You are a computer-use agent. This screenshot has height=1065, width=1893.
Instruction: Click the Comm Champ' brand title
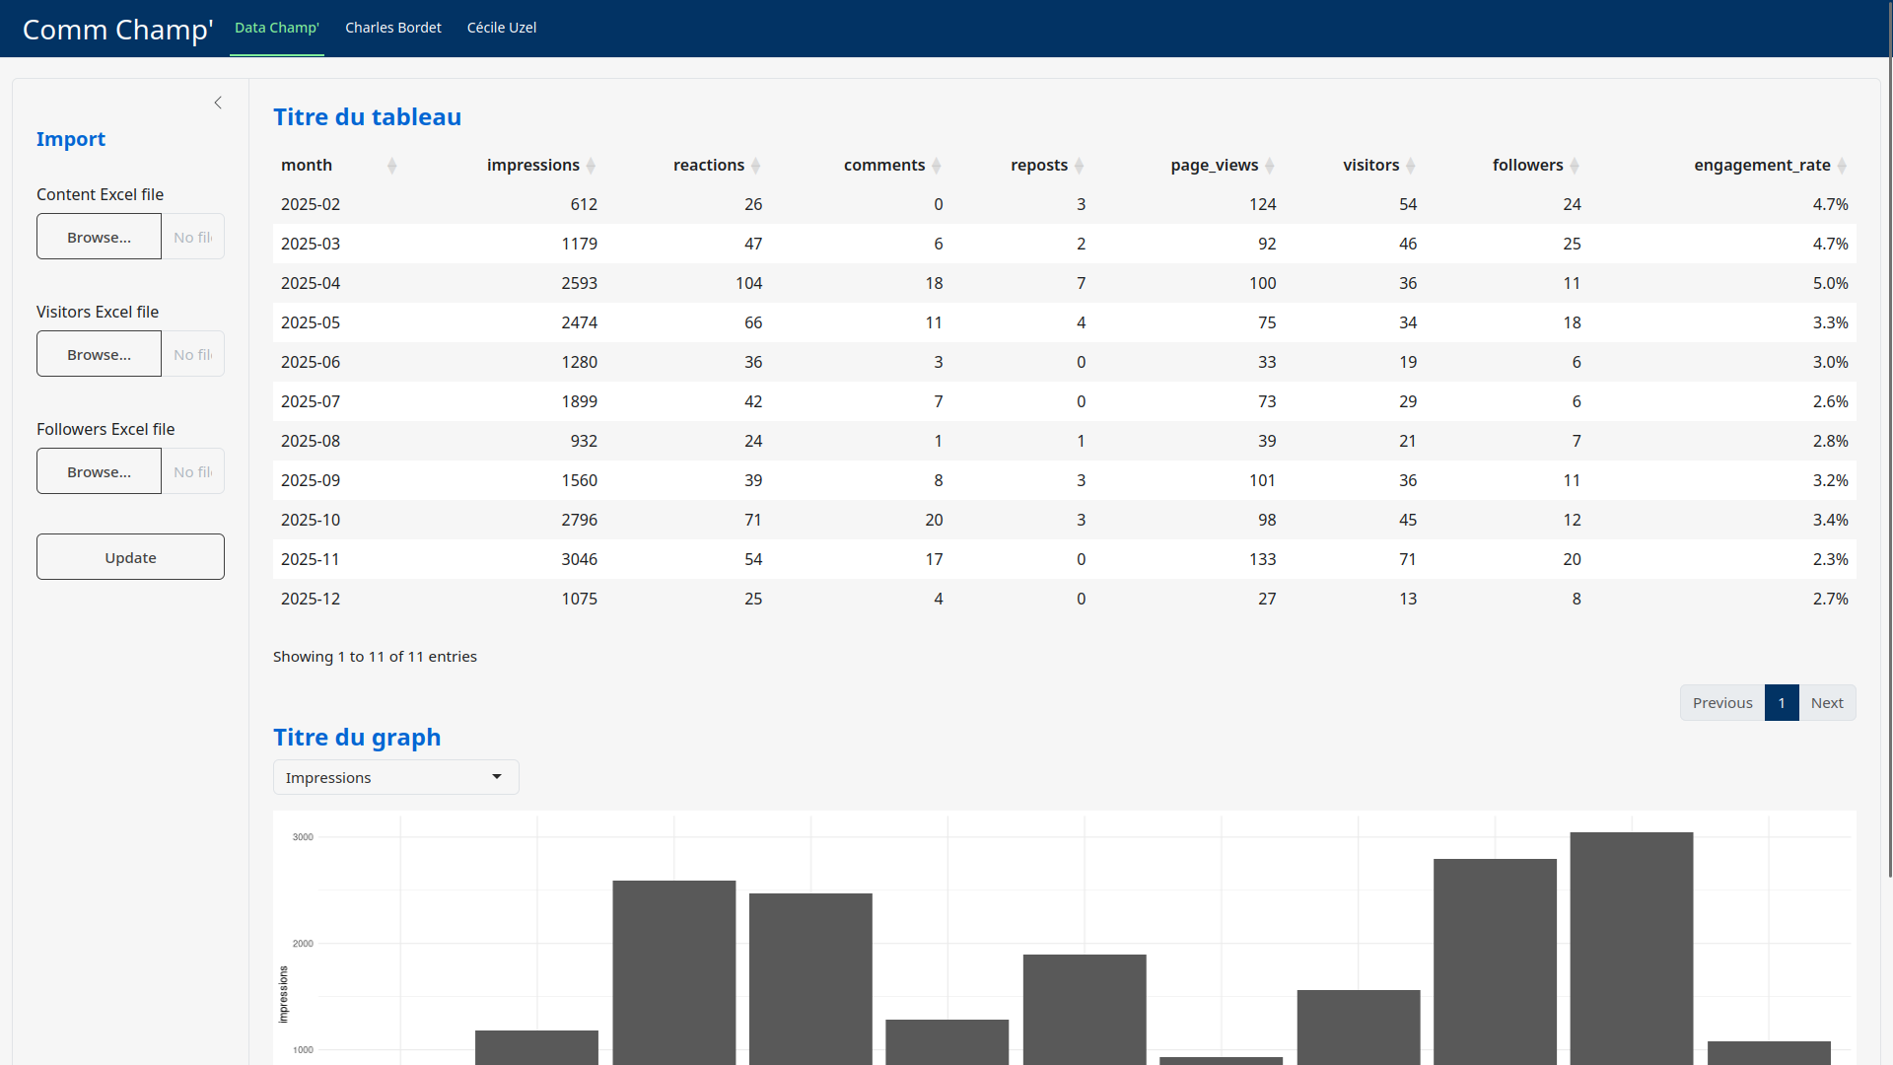click(x=117, y=30)
